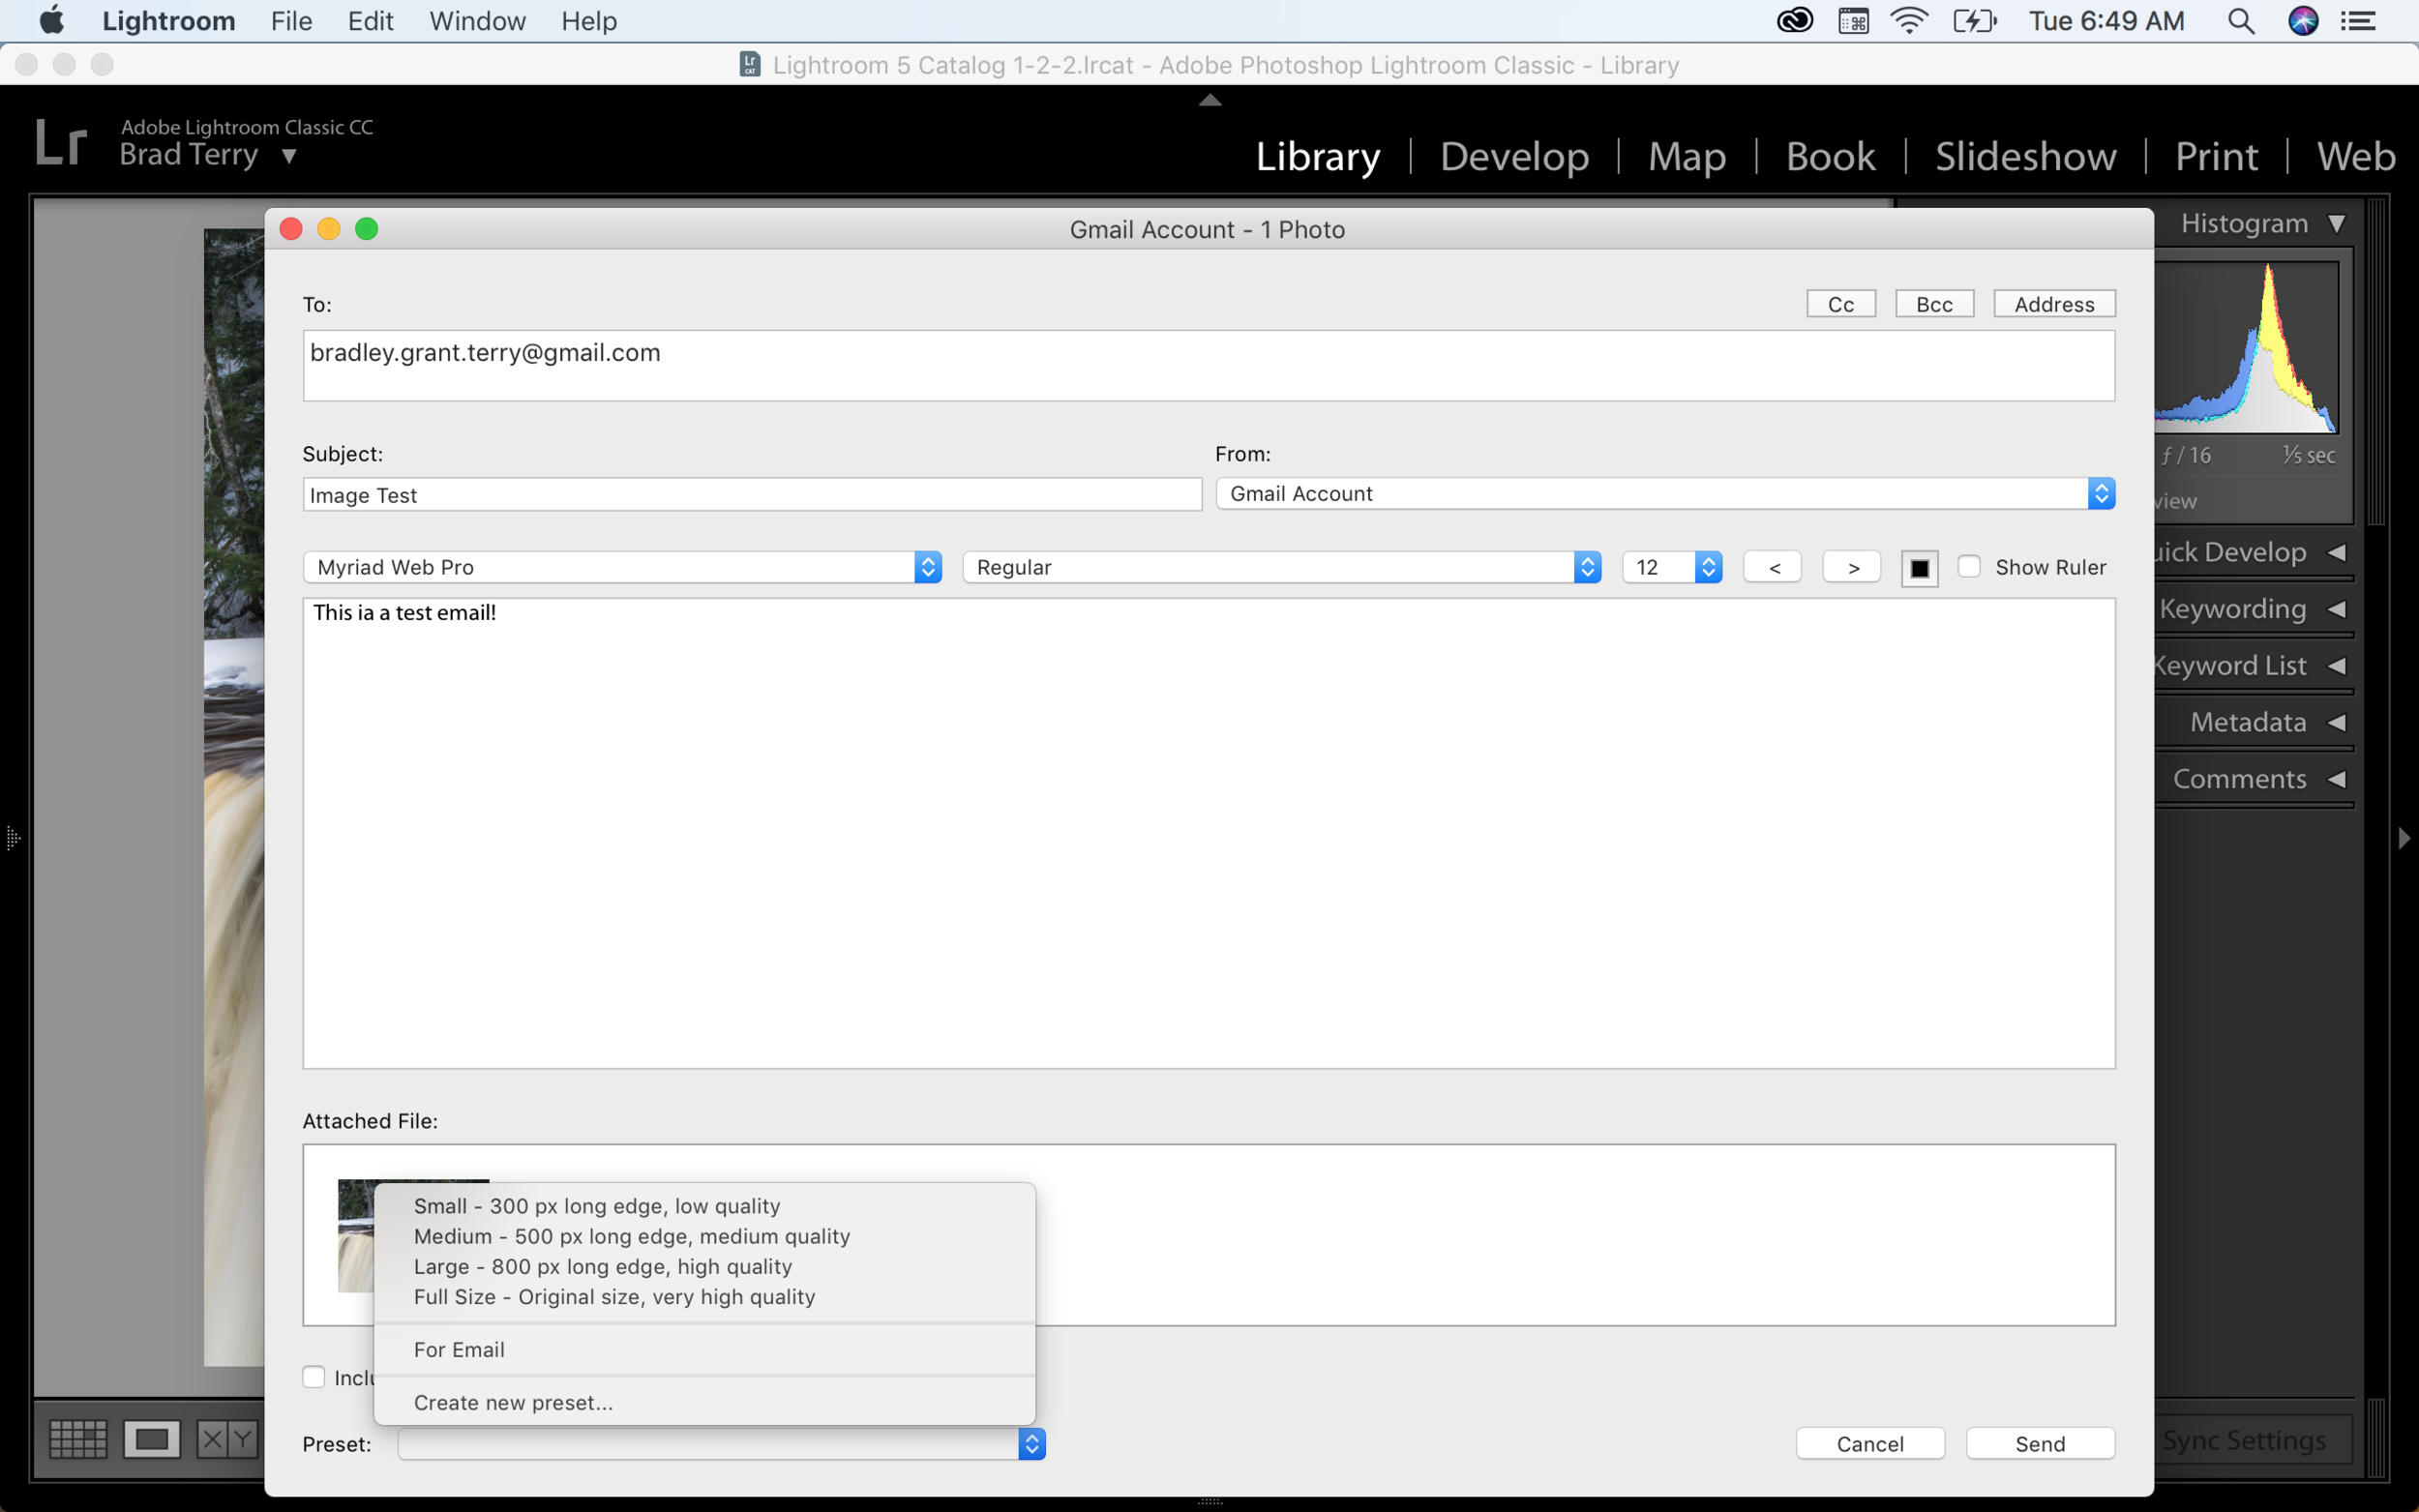Expand the Keyword List panel
2419x1512 pixels.
[2336, 666]
